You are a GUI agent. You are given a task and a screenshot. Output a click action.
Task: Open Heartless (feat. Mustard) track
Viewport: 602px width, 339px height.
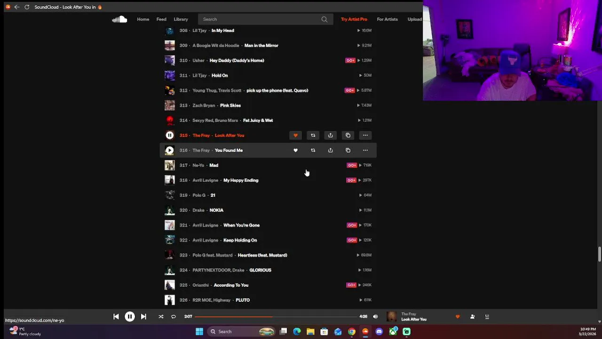click(262, 255)
